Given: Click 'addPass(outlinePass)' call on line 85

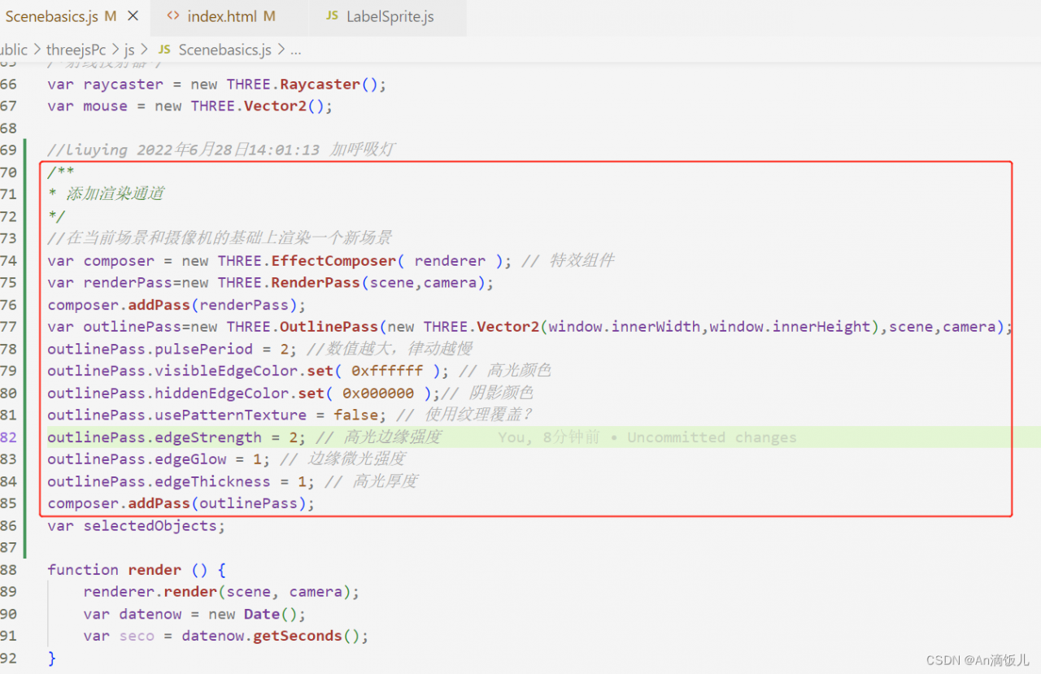Looking at the screenshot, I should tap(217, 503).
